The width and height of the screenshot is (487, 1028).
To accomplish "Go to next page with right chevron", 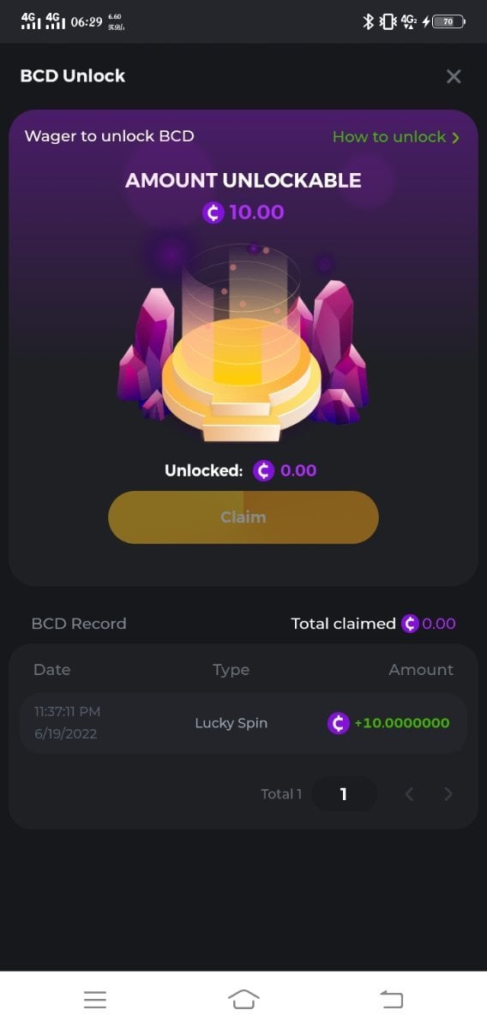I will point(448,794).
